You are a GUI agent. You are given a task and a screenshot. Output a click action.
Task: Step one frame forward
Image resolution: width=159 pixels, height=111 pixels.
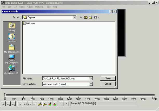[30, 104]
